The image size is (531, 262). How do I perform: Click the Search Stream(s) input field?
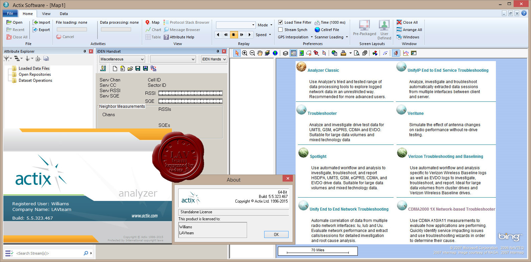click(49, 253)
